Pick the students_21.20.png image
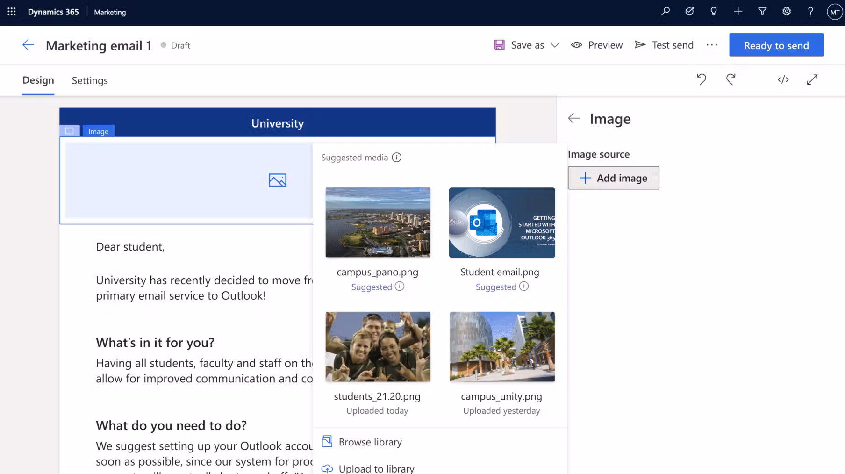Image resolution: width=845 pixels, height=474 pixels. coord(378,347)
